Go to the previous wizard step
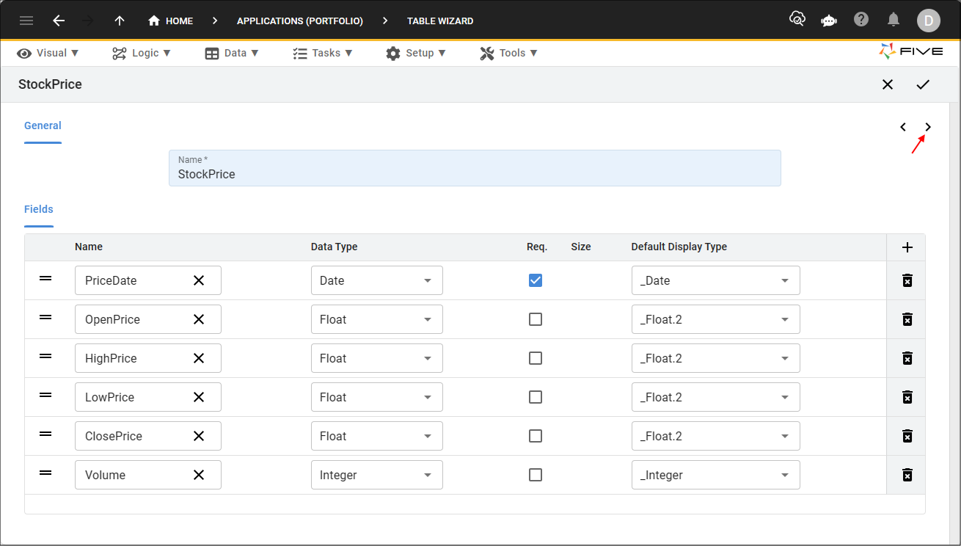 [903, 127]
